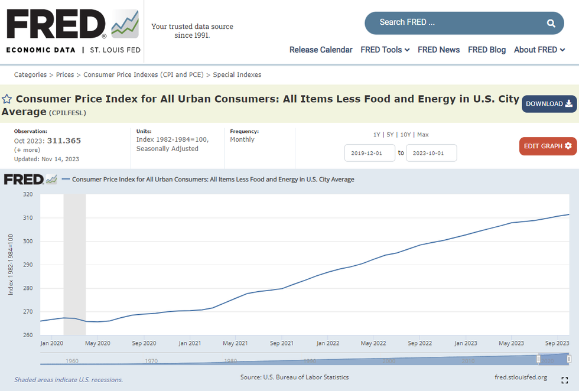Screen dimensions: 579x391
Task: Click the favorite star icon beside title
Action: (x=6, y=99)
